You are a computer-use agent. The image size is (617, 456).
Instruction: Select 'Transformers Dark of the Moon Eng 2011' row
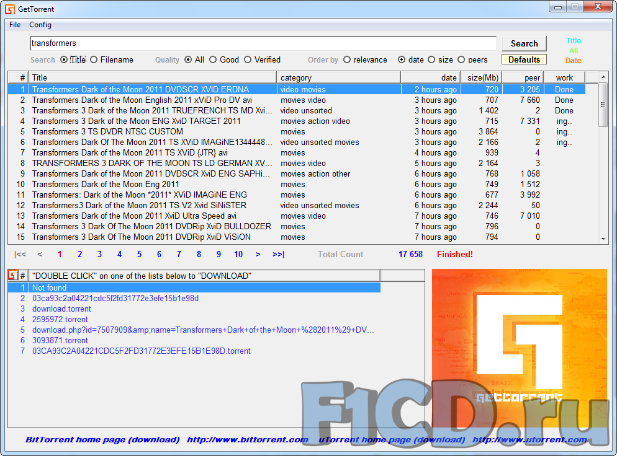tap(297, 184)
